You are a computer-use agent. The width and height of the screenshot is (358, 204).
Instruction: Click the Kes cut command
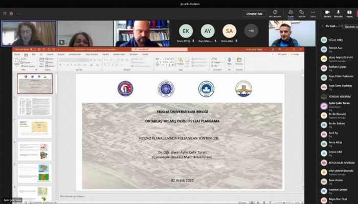tap(24, 59)
